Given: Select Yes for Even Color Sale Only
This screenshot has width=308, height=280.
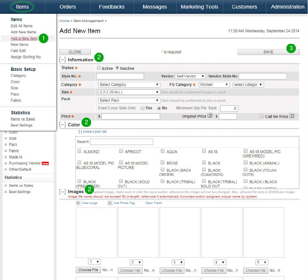Looking at the screenshot, I should tap(143, 108).
